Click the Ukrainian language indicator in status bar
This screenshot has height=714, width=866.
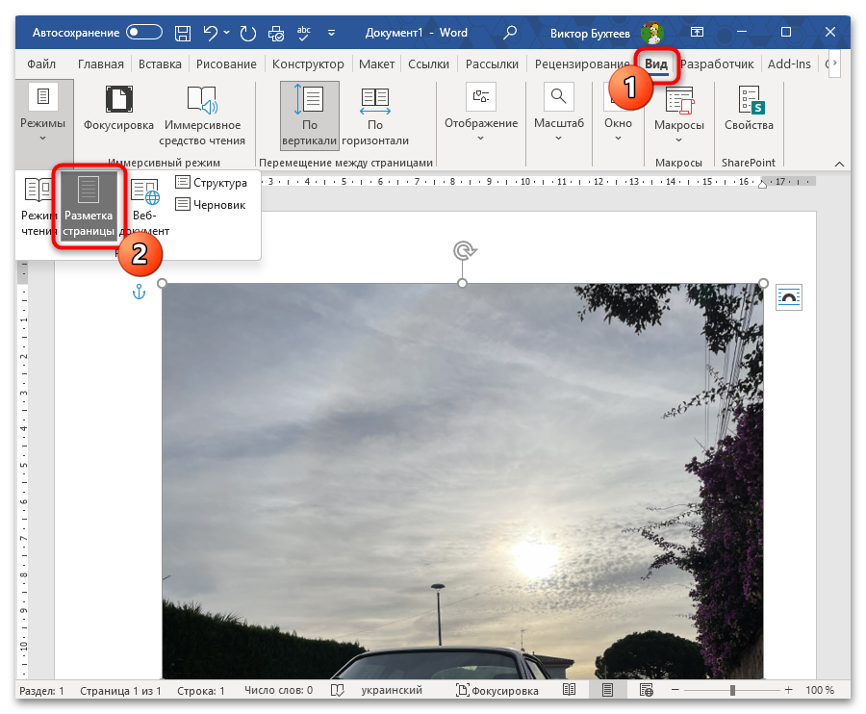pos(391,691)
